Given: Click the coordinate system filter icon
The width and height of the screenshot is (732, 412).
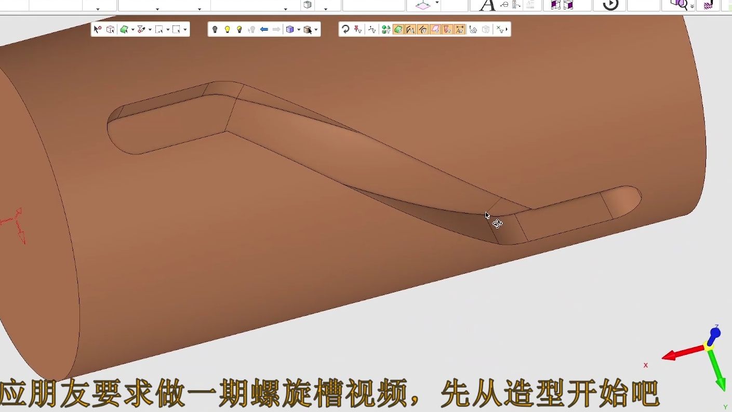Looking at the screenshot, I should click(x=372, y=30).
